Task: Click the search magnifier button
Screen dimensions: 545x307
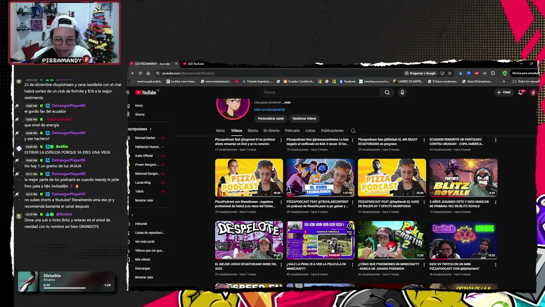Action: [x=387, y=92]
